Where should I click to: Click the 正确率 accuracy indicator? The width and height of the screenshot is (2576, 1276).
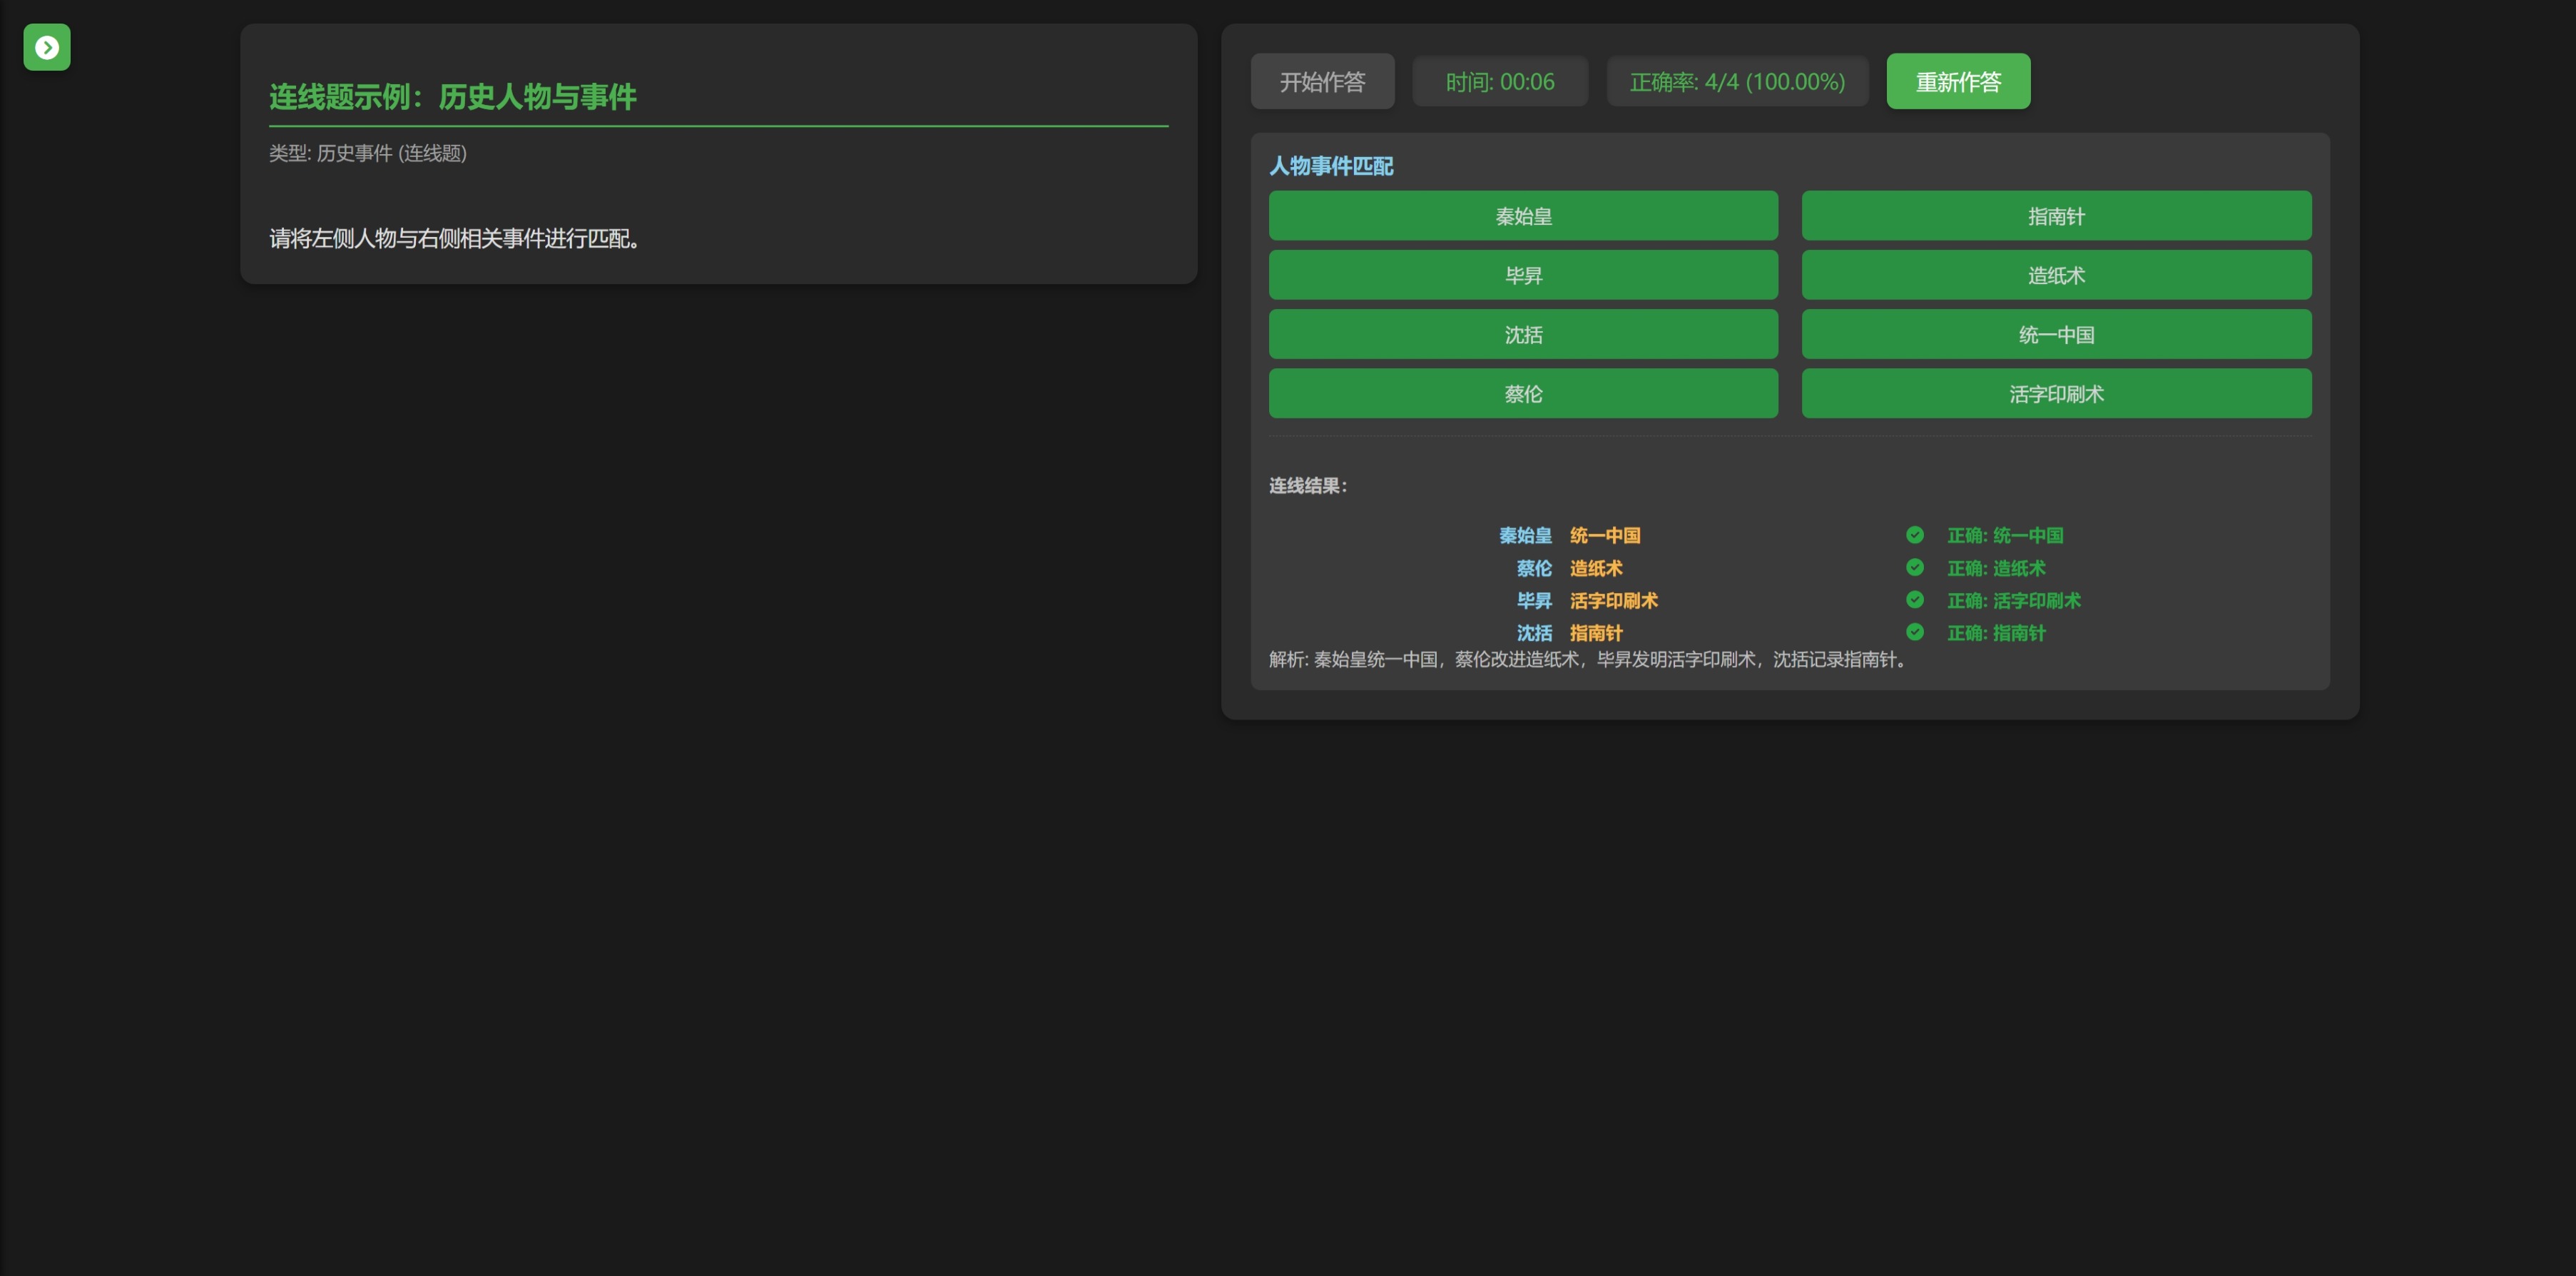(1736, 82)
